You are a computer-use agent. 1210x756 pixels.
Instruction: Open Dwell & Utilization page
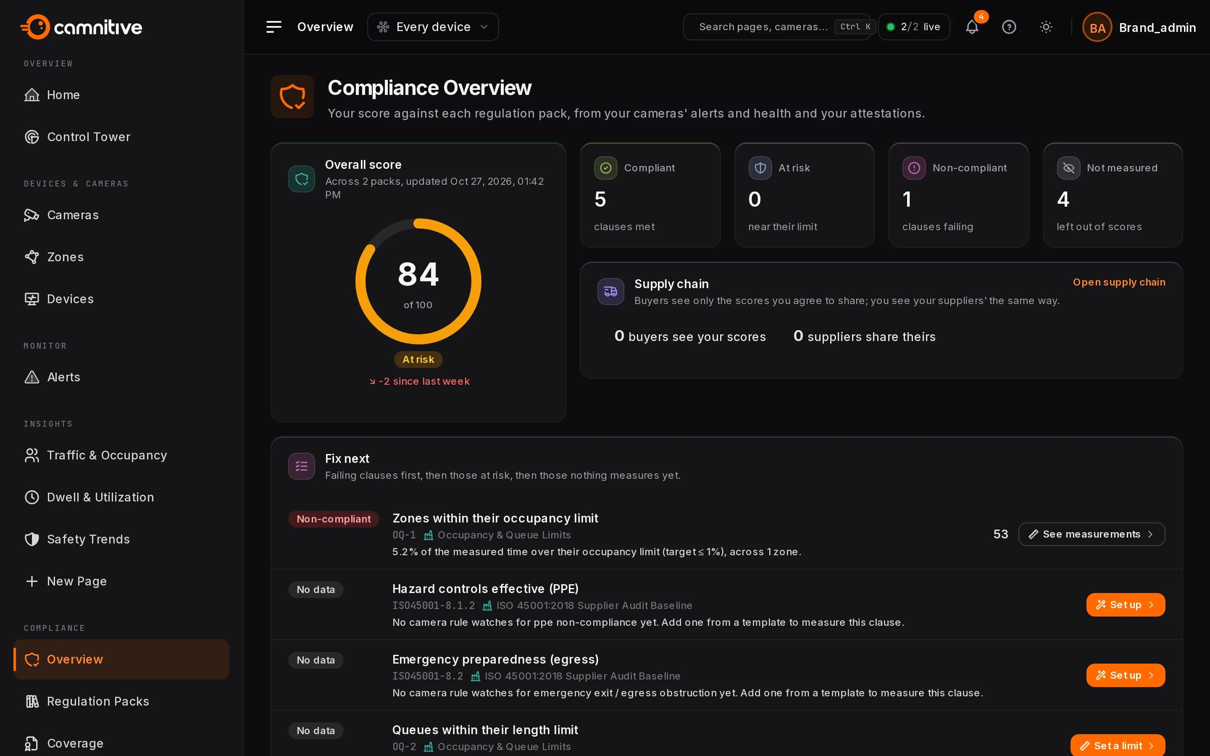[x=121, y=498]
